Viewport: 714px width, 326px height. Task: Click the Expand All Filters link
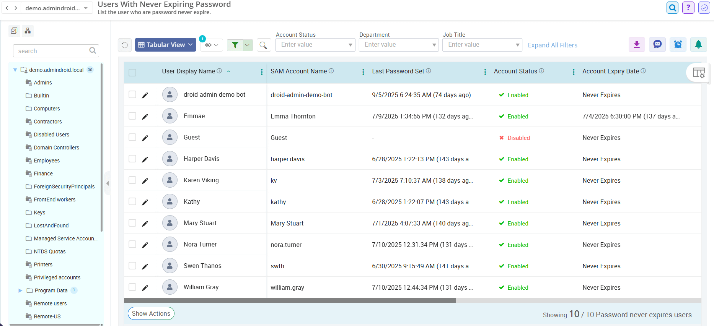(553, 45)
